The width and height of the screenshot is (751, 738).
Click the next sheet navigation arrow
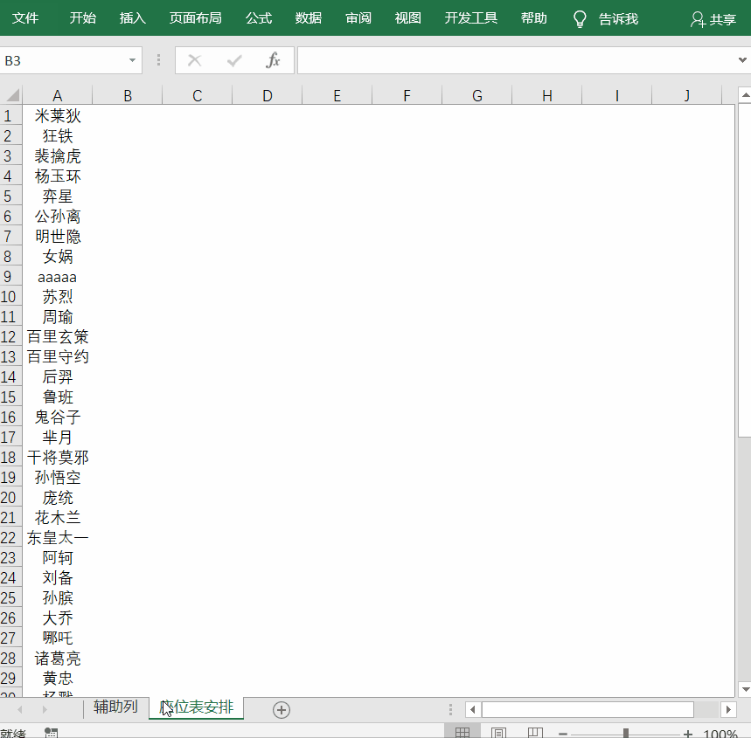pyautogui.click(x=44, y=709)
